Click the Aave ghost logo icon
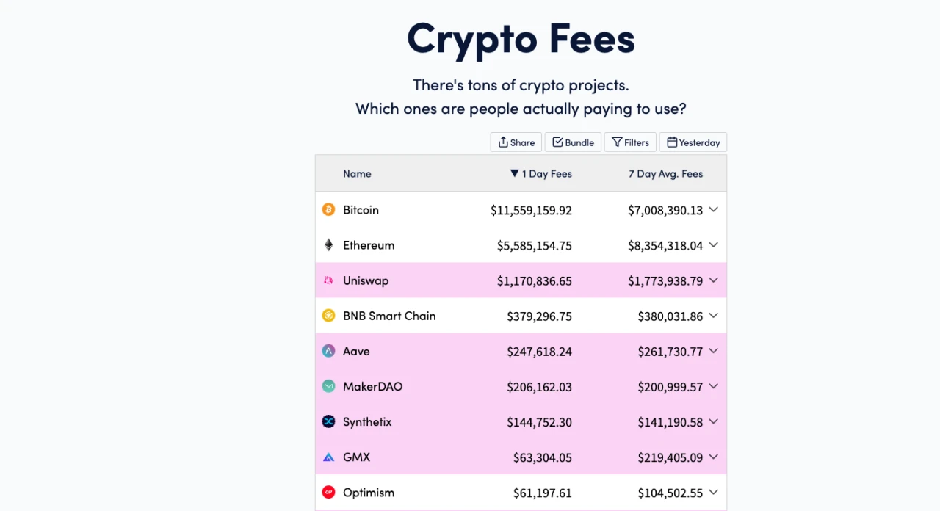This screenshot has height=511, width=940. (x=328, y=351)
